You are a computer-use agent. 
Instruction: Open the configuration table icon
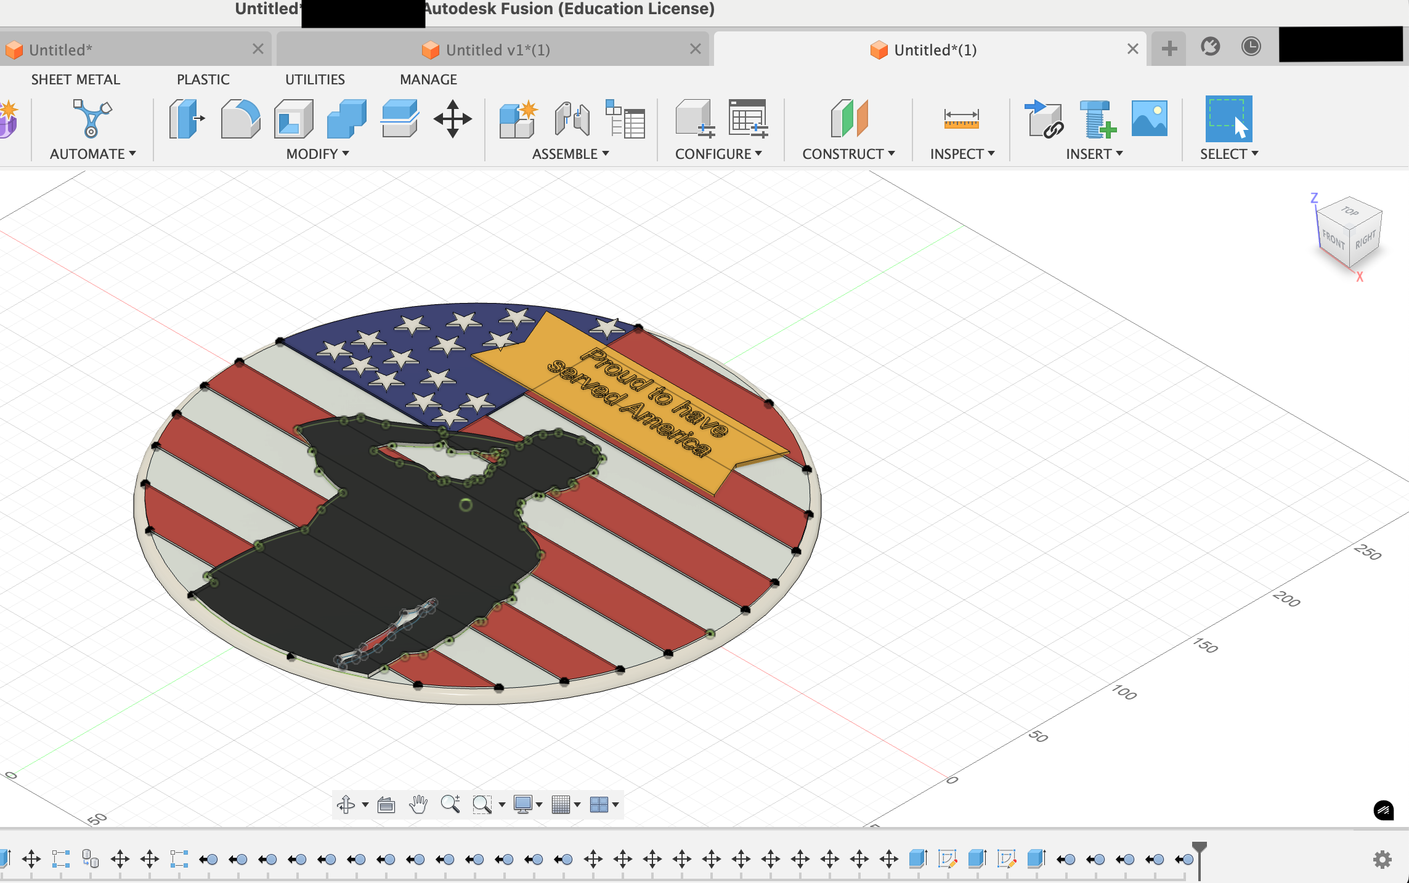(748, 118)
